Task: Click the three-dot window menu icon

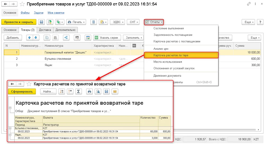Action: (x=255, y=4)
